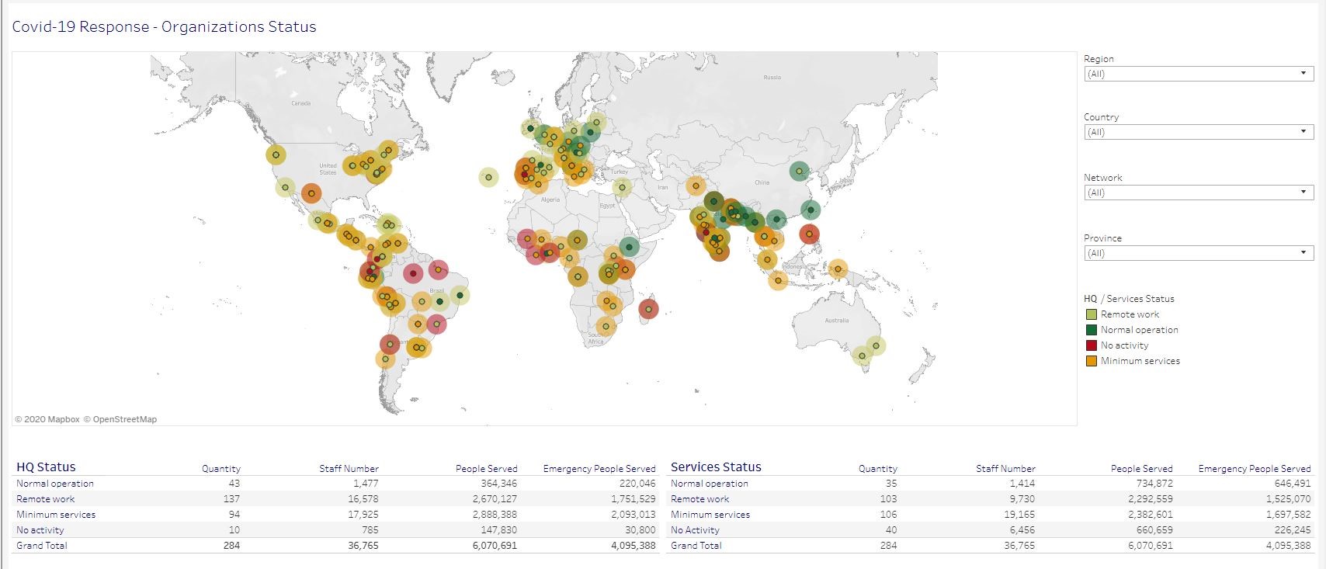
Task: Select the Normal operation legend swatch
Action: (1091, 330)
